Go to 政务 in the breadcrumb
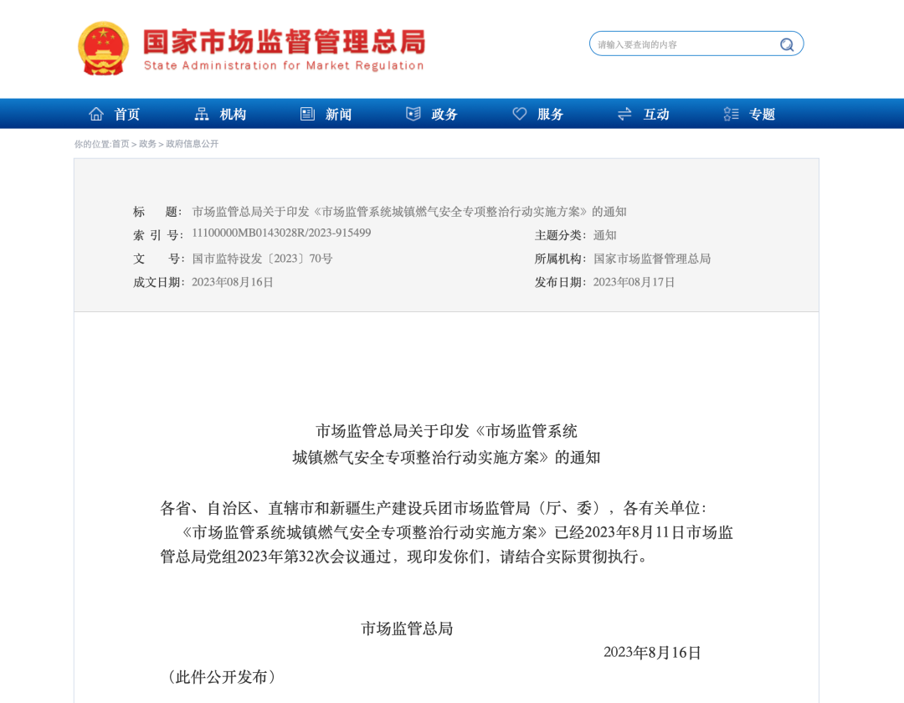The width and height of the screenshot is (904, 703). [147, 144]
